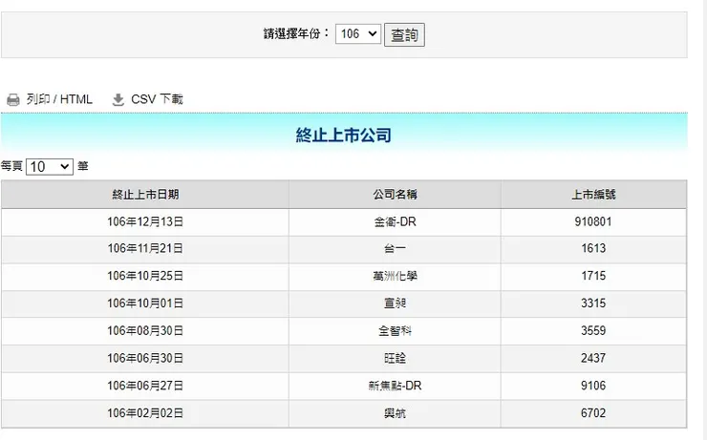Select the listing code 3559
Screen dimensions: 707x440
coord(593,330)
